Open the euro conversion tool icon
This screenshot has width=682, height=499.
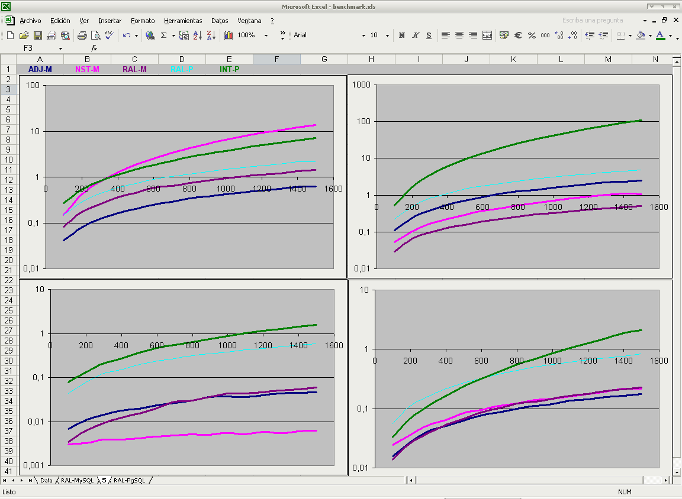pyautogui.click(x=184, y=35)
